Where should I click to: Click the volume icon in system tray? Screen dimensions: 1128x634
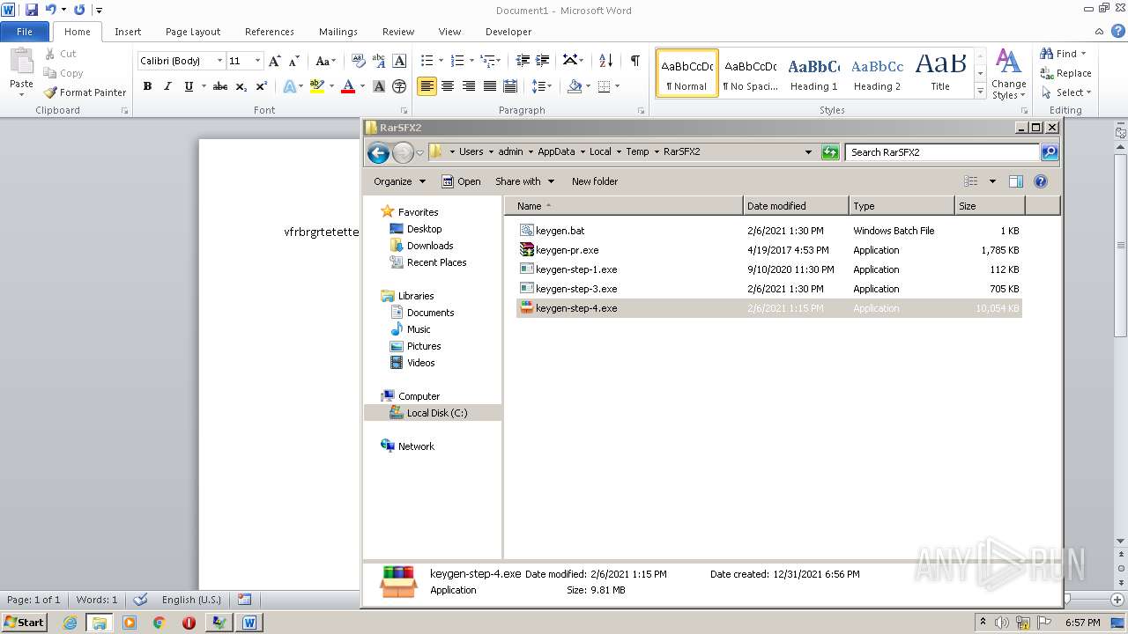coord(1002,623)
